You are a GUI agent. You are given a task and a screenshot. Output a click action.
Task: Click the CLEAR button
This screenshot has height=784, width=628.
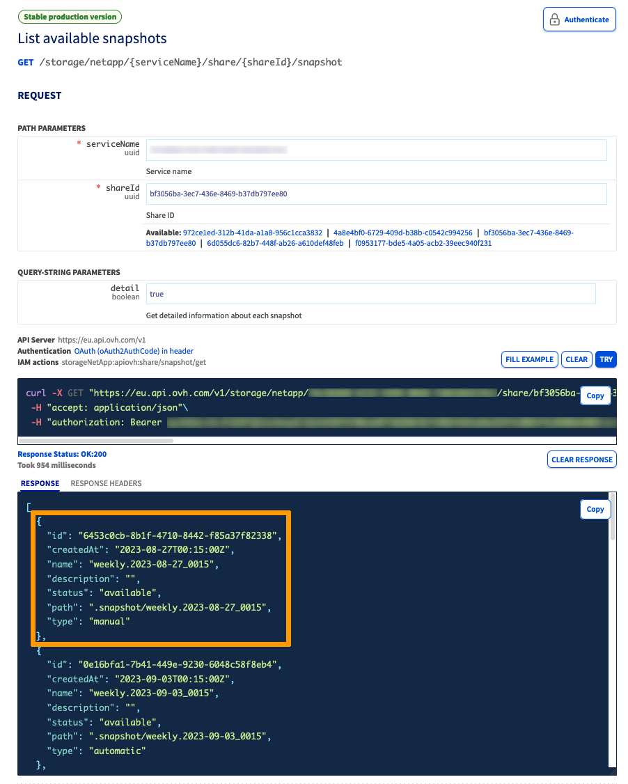576,359
